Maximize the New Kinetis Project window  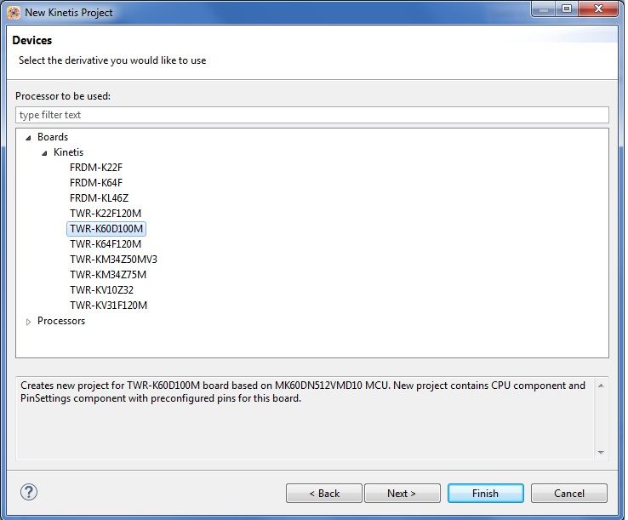[x=567, y=9]
